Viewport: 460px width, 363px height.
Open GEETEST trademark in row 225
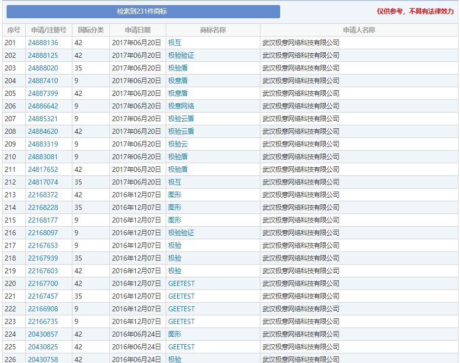tap(181, 347)
